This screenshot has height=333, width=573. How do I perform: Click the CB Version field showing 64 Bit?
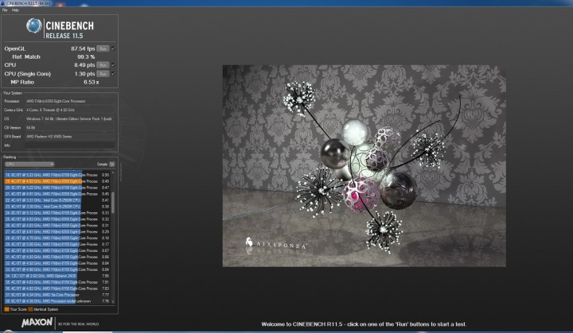70,128
